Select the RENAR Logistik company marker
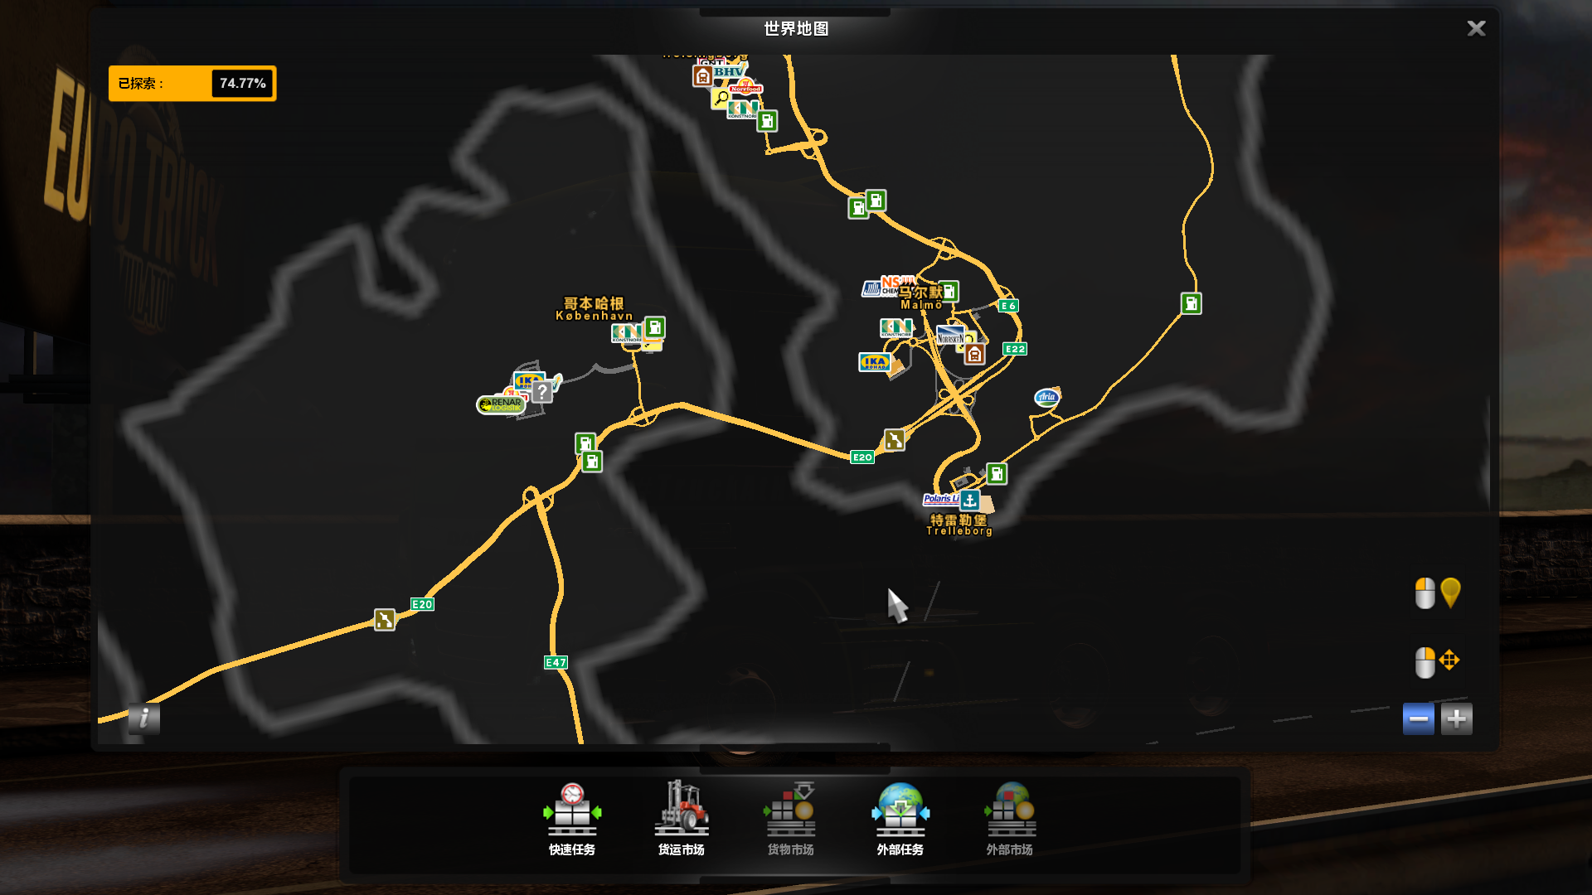The width and height of the screenshot is (1592, 895). click(x=501, y=404)
